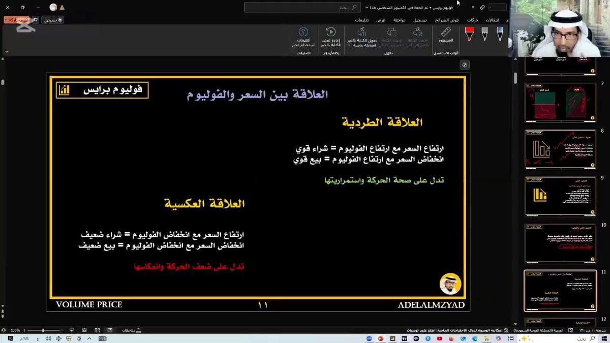Screen dimensions: 610x343
Task: Click the العلاقة العكسية heading
Action: click(204, 204)
